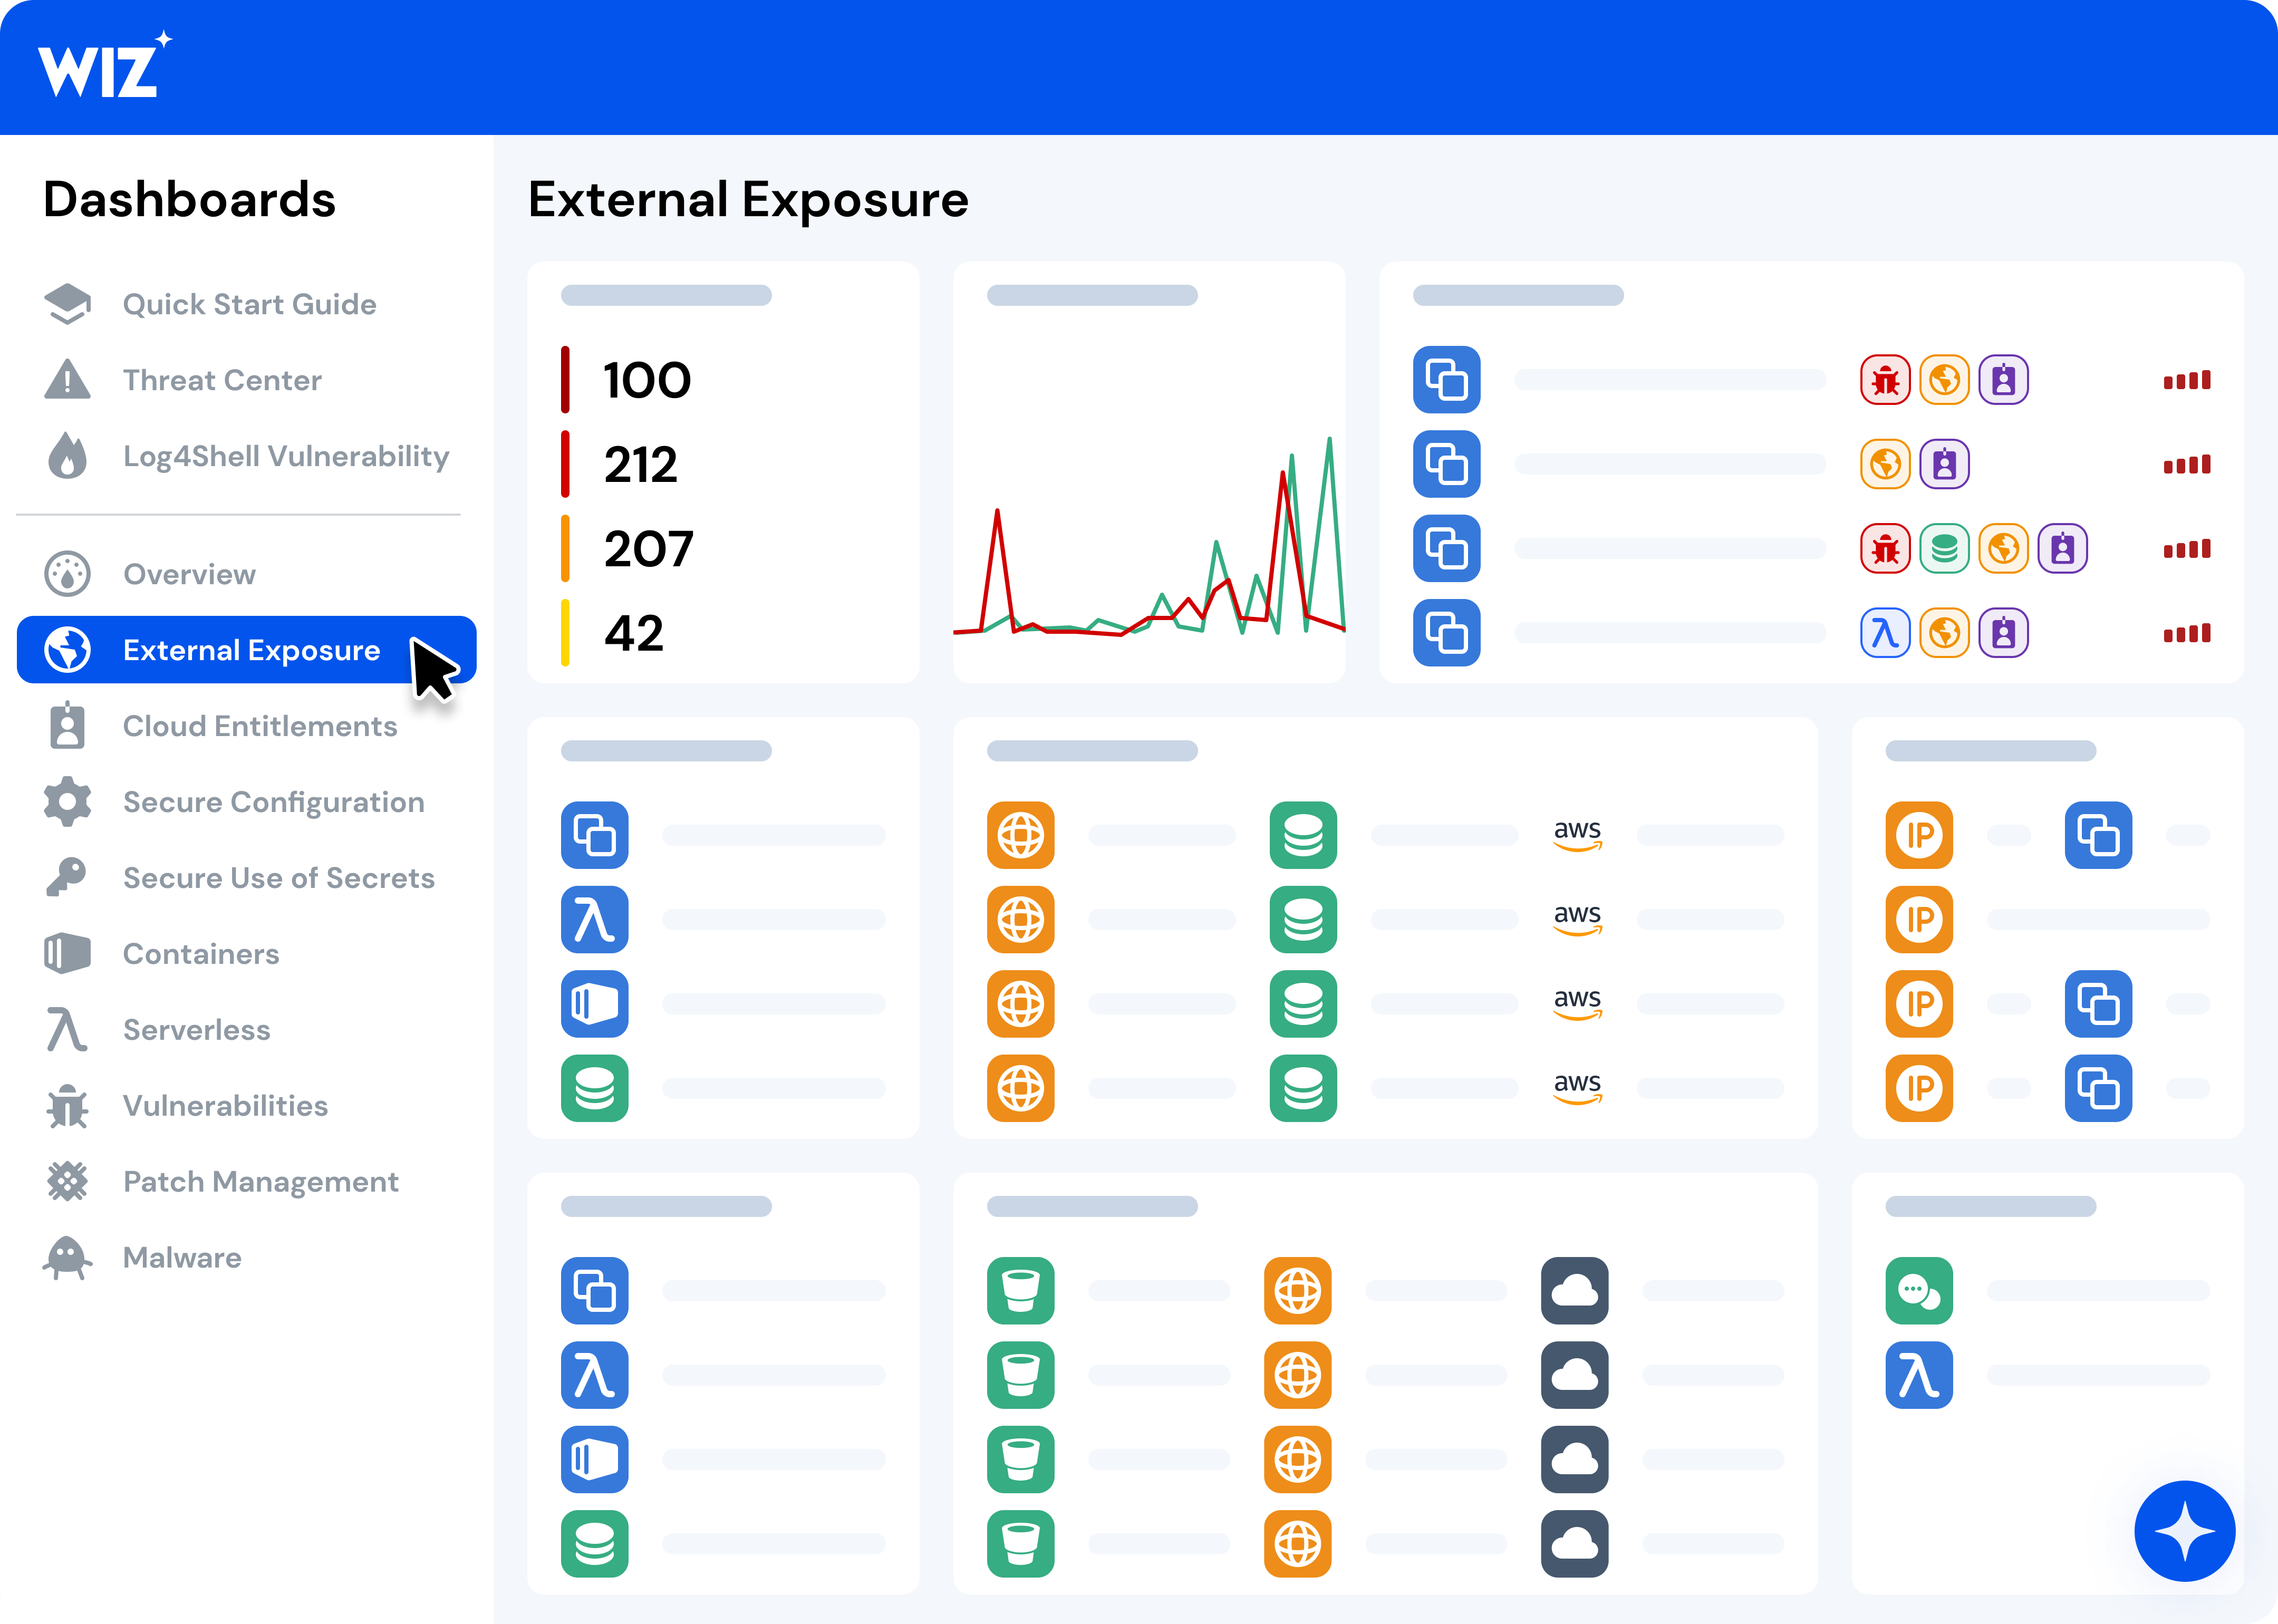Click External Exposure page heading
The width and height of the screenshot is (2278, 1624).
[748, 199]
